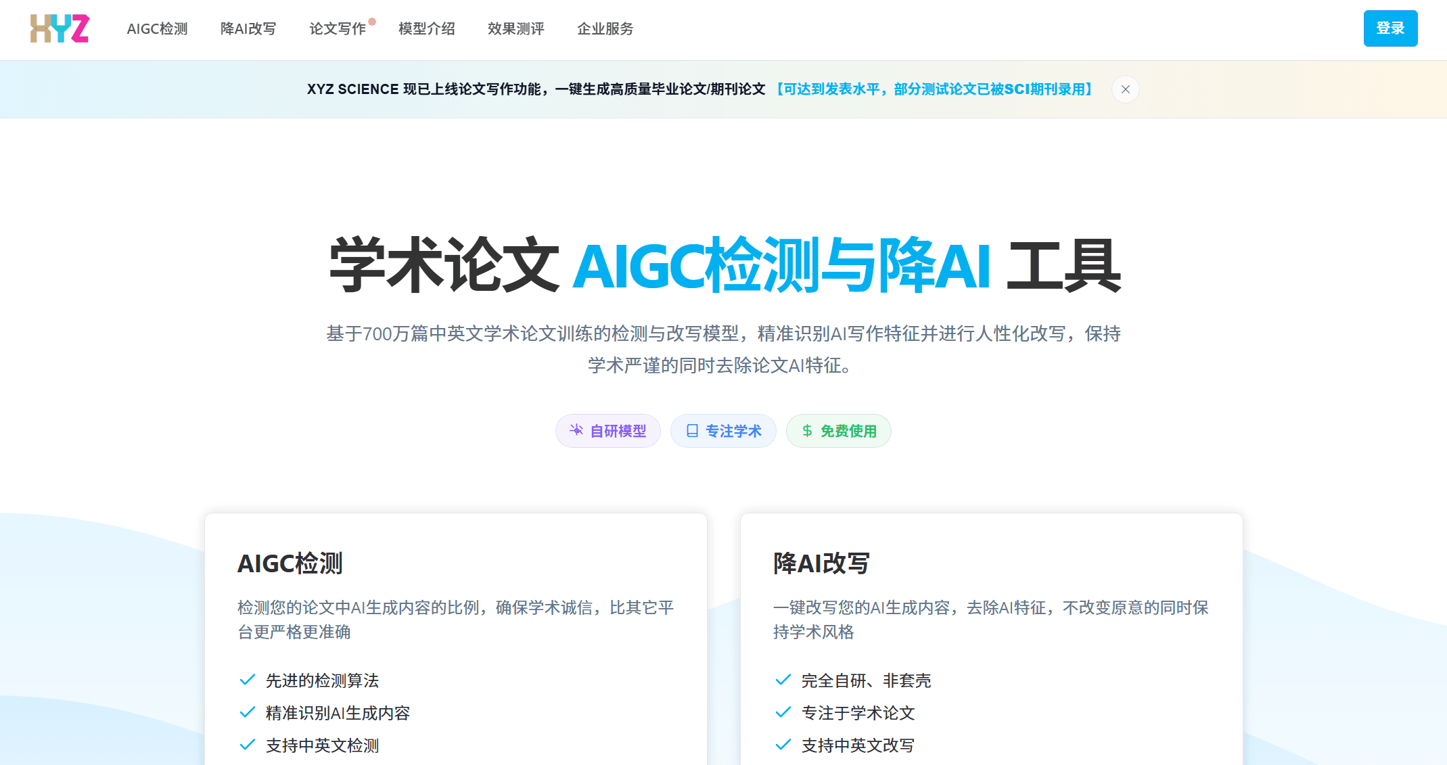Click the XYZ logo in the top left

tap(58, 28)
